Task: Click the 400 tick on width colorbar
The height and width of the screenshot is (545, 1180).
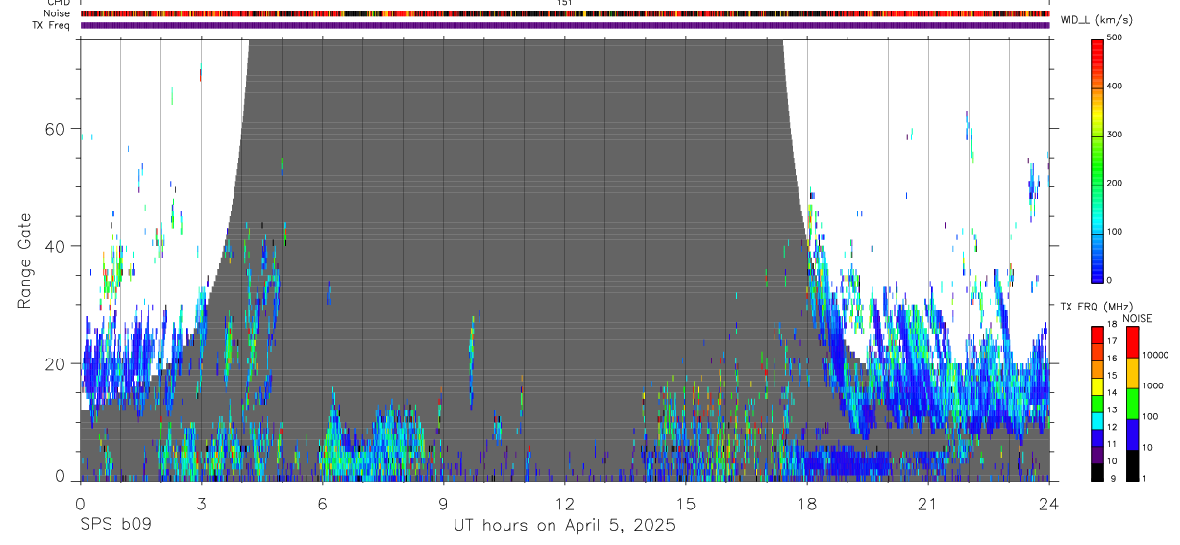Action: 1115,87
